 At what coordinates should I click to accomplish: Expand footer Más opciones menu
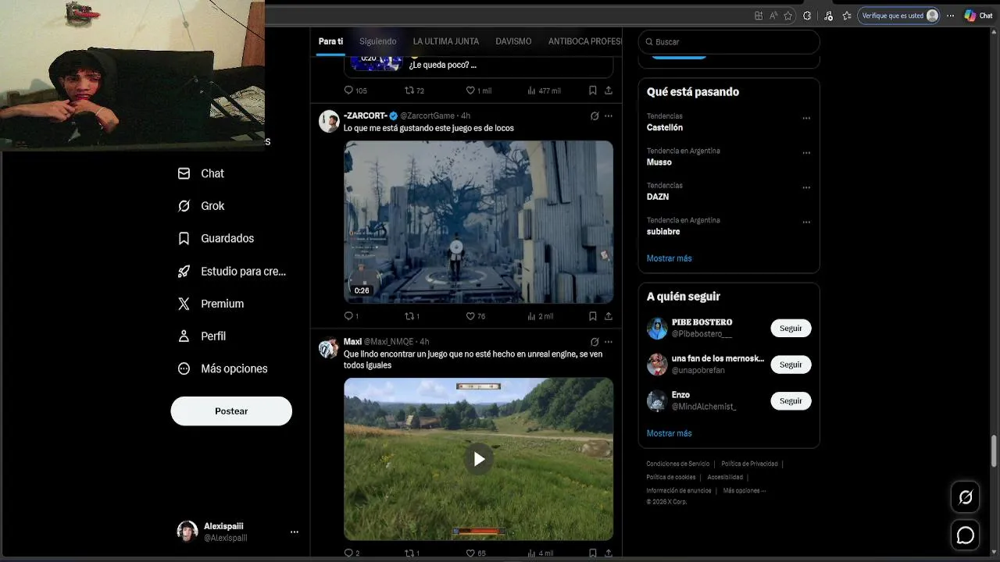(745, 490)
